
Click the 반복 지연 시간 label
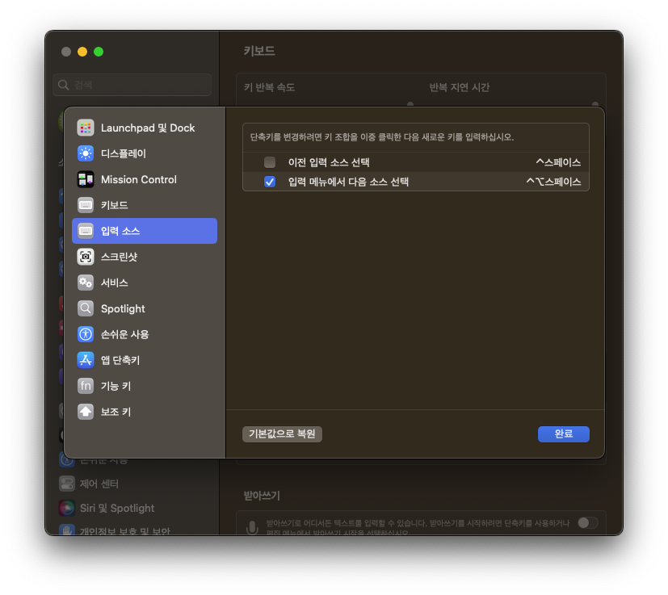point(460,87)
